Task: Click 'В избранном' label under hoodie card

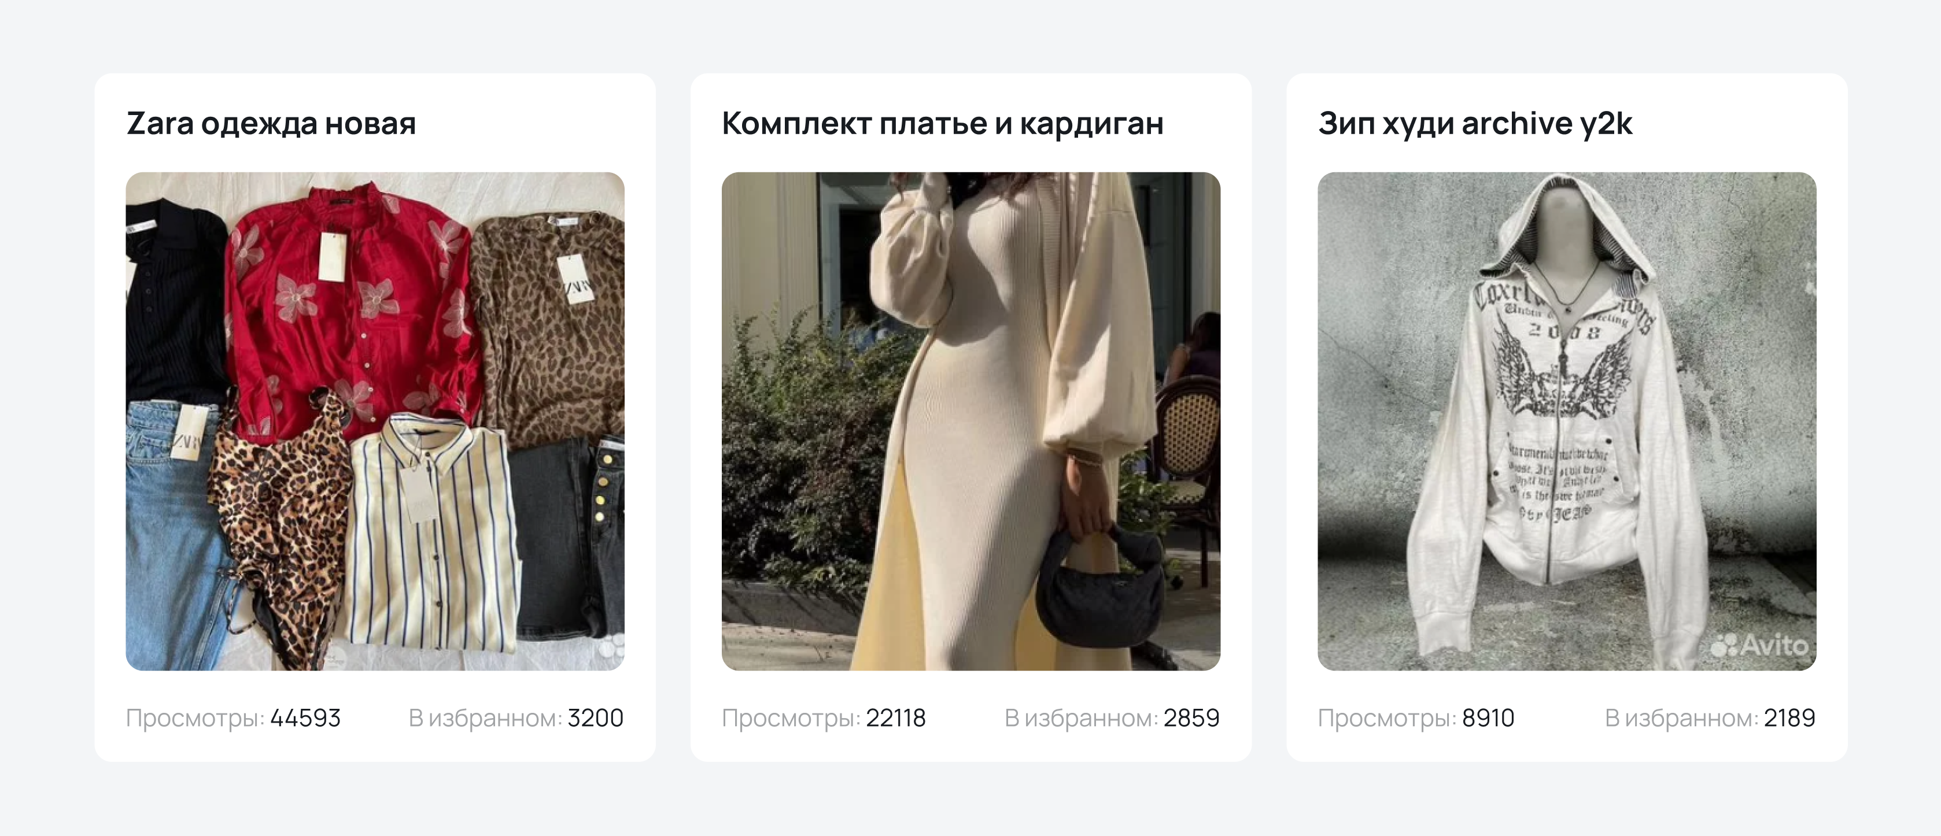Action: 1682,719
